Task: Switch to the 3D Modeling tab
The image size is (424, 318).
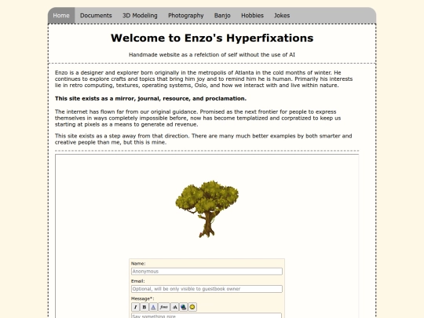Action: [140, 16]
